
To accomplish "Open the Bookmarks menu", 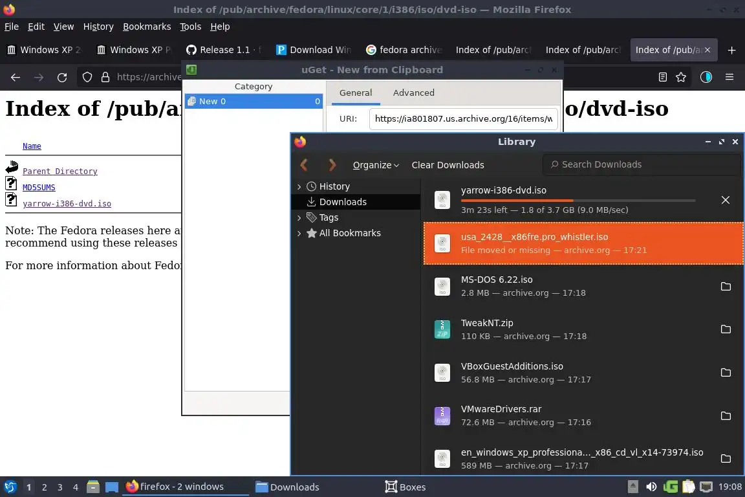I will pos(147,27).
